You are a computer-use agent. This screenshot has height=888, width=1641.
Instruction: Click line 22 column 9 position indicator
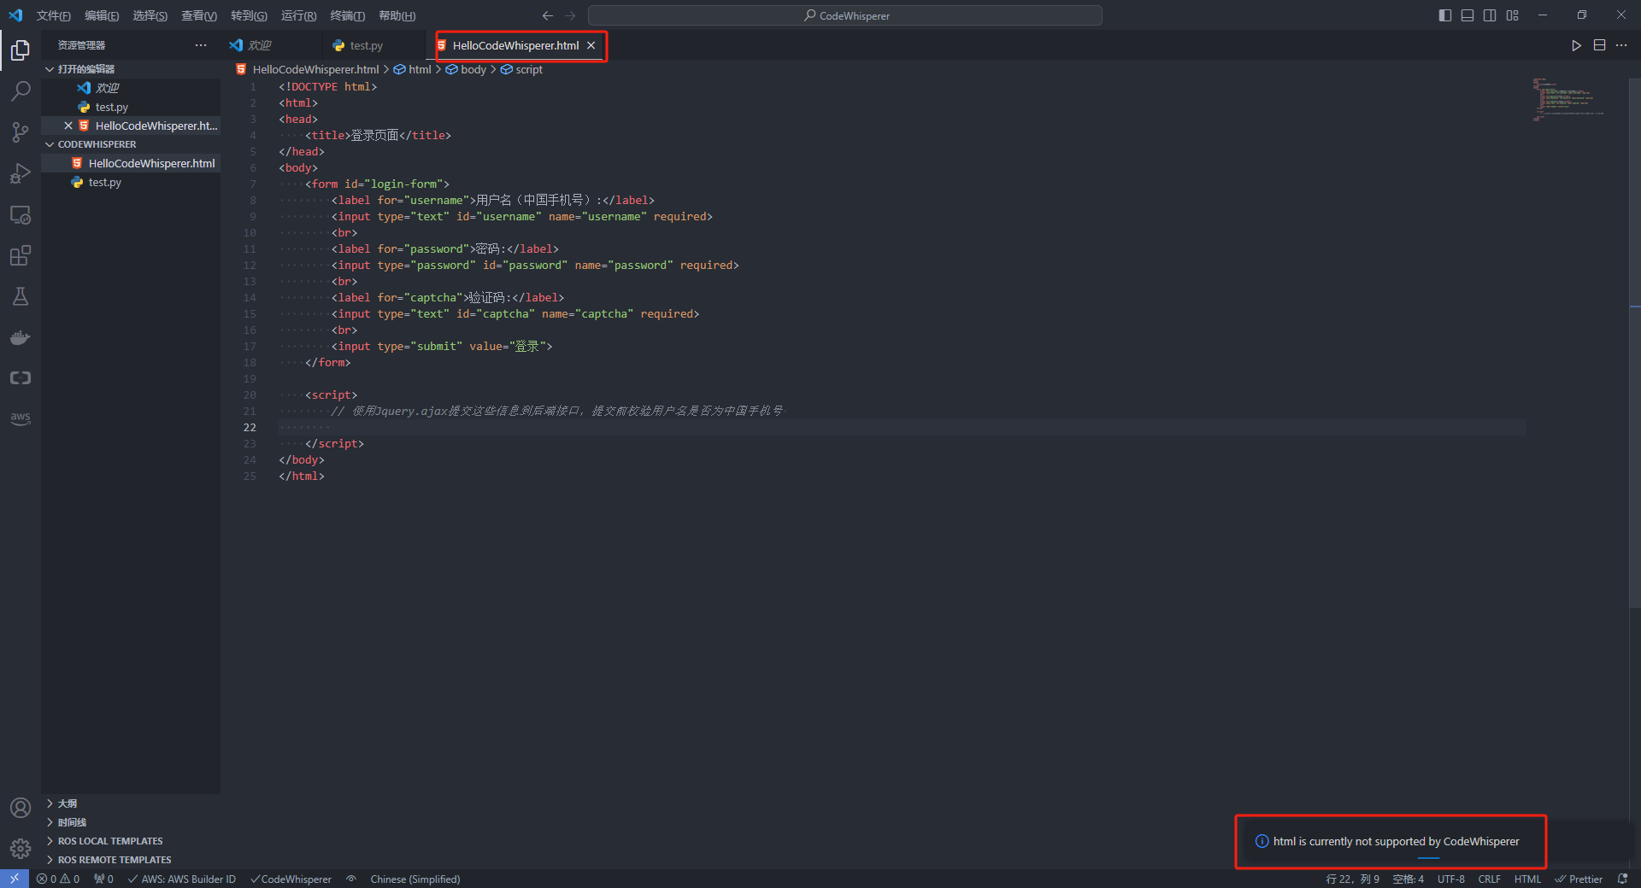(x=1352, y=879)
